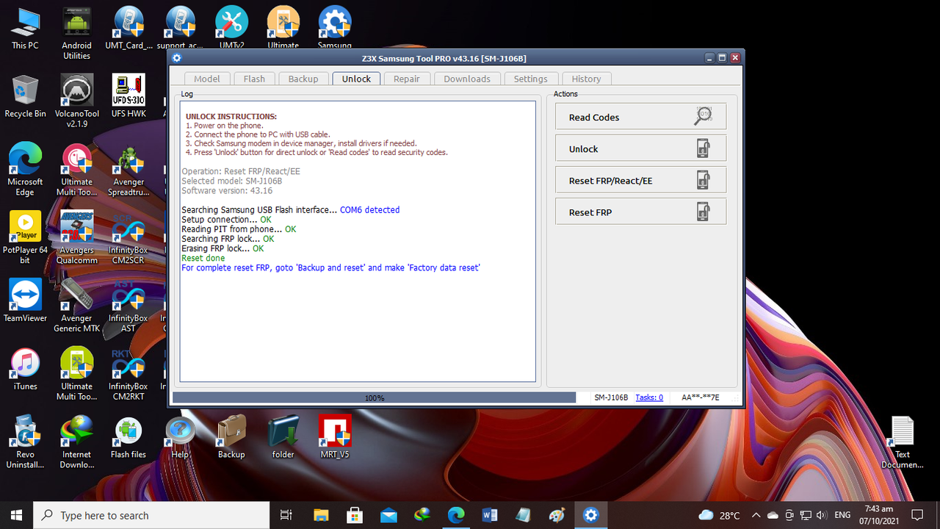Select the Unlock tab
The width and height of the screenshot is (940, 529).
(x=356, y=79)
